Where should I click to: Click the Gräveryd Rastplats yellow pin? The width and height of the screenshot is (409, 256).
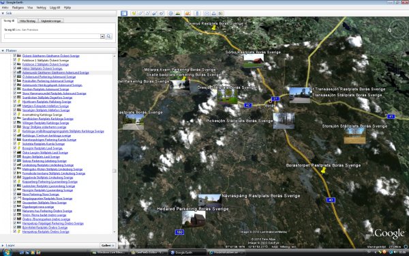coord(214,28)
